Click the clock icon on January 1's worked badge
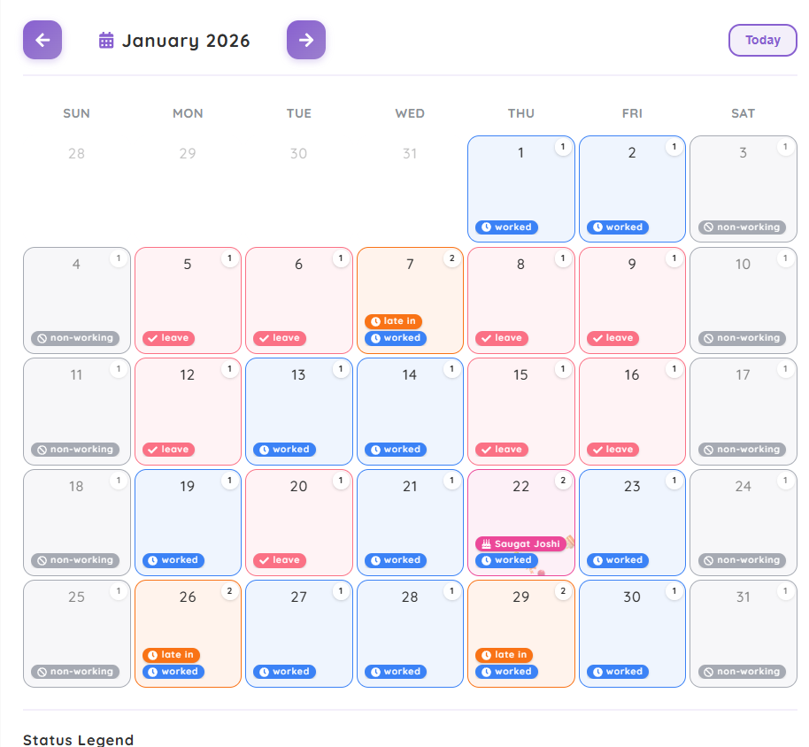 tap(488, 227)
